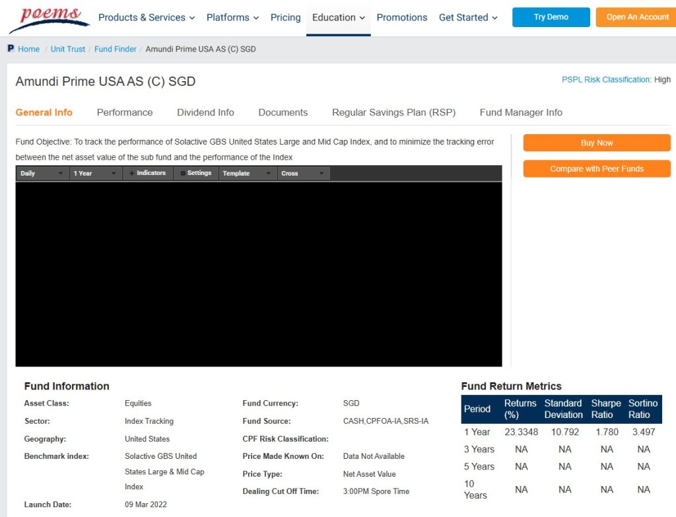676x517 pixels.
Task: Click the Fund Currency value 'SGD'
Action: click(x=351, y=403)
